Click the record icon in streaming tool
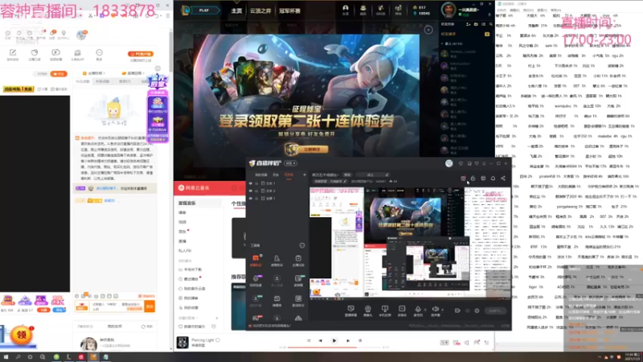The width and height of the screenshot is (643, 362). [x=457, y=311]
